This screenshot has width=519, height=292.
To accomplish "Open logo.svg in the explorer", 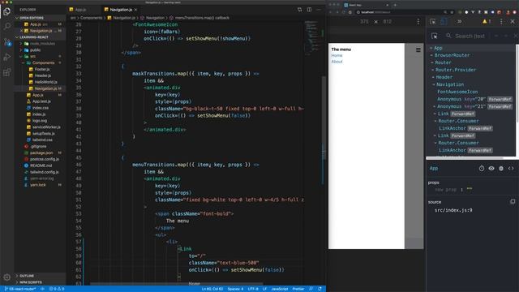I will pos(40,121).
